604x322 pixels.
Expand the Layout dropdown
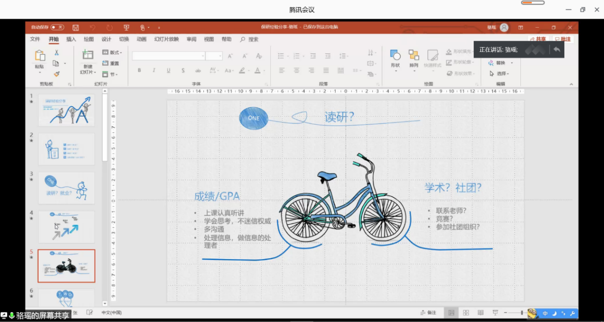113,52
